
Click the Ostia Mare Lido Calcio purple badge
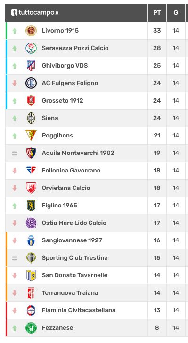point(31,223)
